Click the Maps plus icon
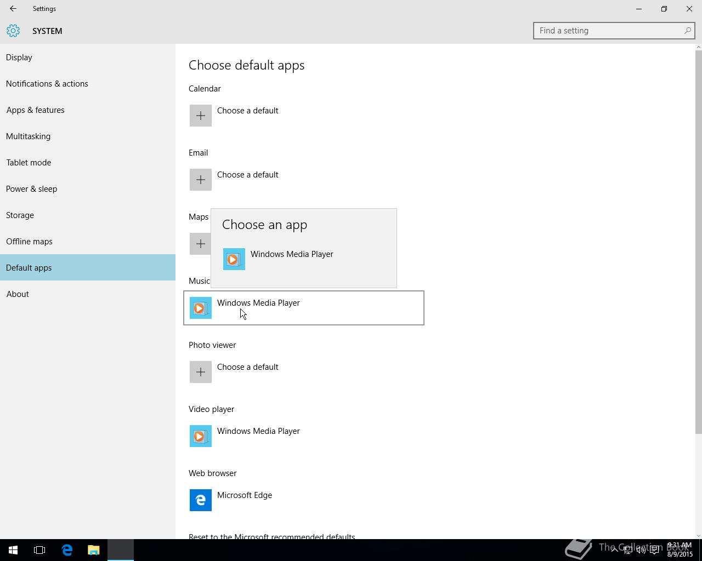 [201, 244]
